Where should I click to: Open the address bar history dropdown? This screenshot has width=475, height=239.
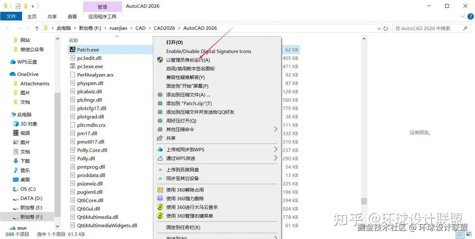[379, 28]
